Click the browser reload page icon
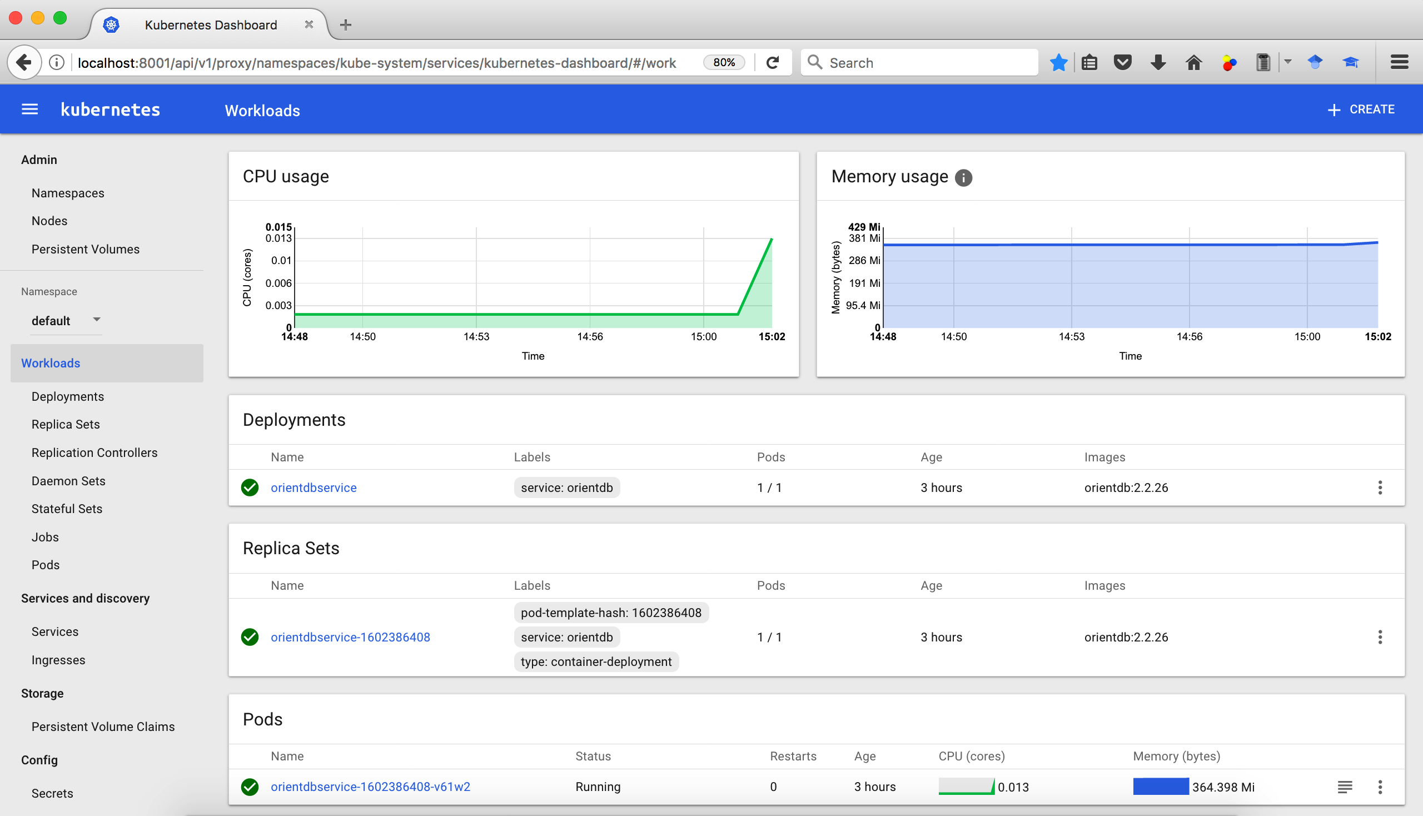 (772, 62)
